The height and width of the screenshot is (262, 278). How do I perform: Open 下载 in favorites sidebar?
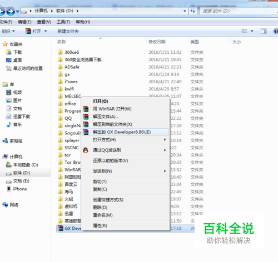coord(14,52)
